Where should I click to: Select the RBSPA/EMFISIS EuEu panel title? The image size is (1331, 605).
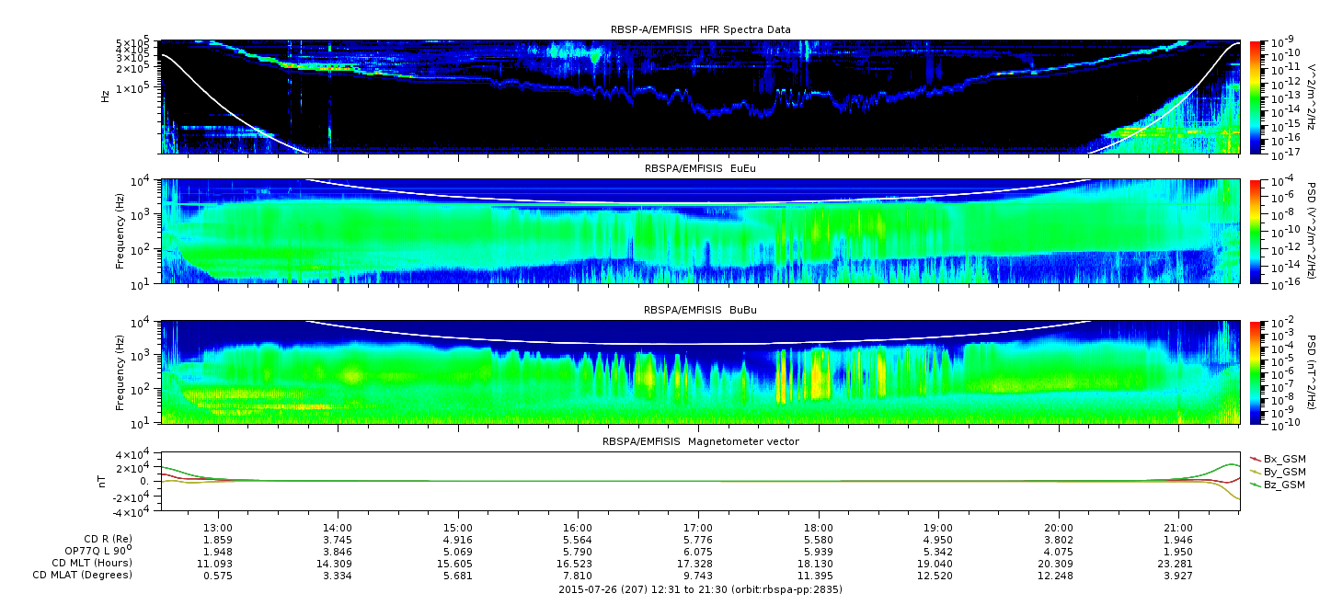(x=700, y=169)
